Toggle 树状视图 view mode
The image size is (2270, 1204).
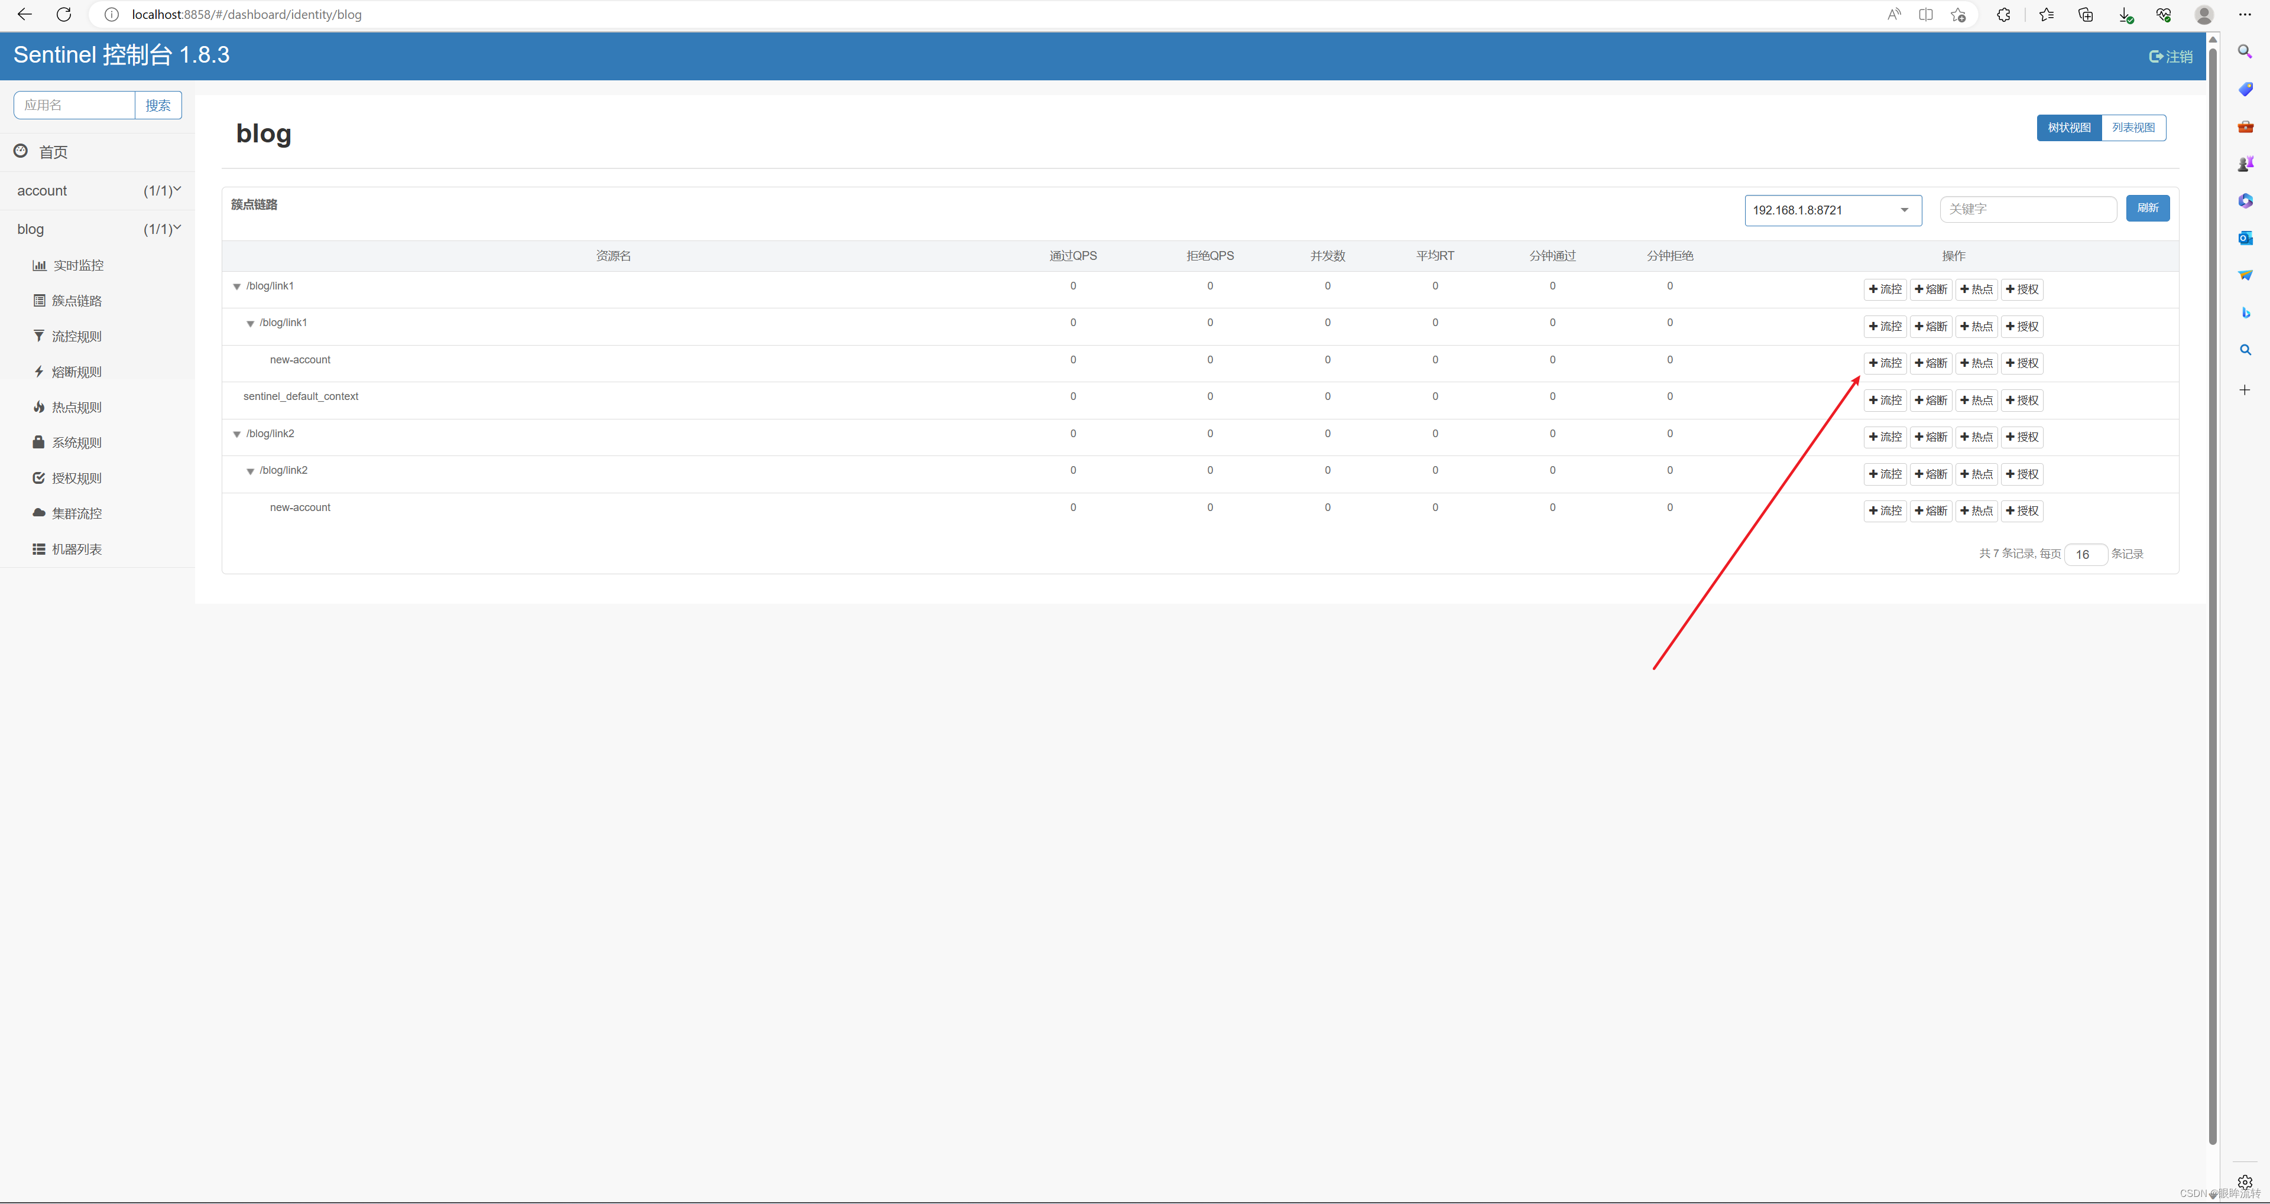tap(2068, 128)
